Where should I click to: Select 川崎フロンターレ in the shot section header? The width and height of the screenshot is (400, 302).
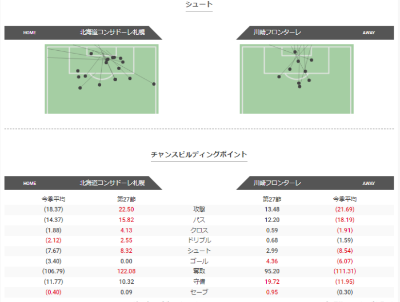278,33
